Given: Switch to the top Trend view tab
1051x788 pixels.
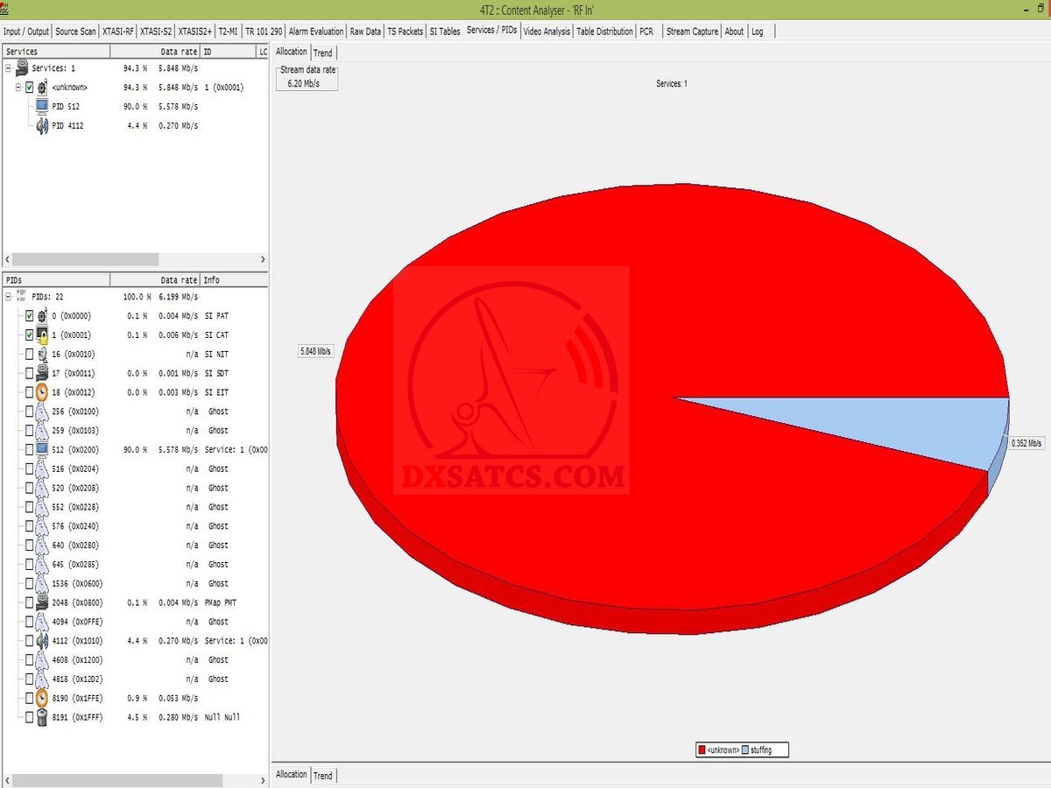Looking at the screenshot, I should coord(323,53).
